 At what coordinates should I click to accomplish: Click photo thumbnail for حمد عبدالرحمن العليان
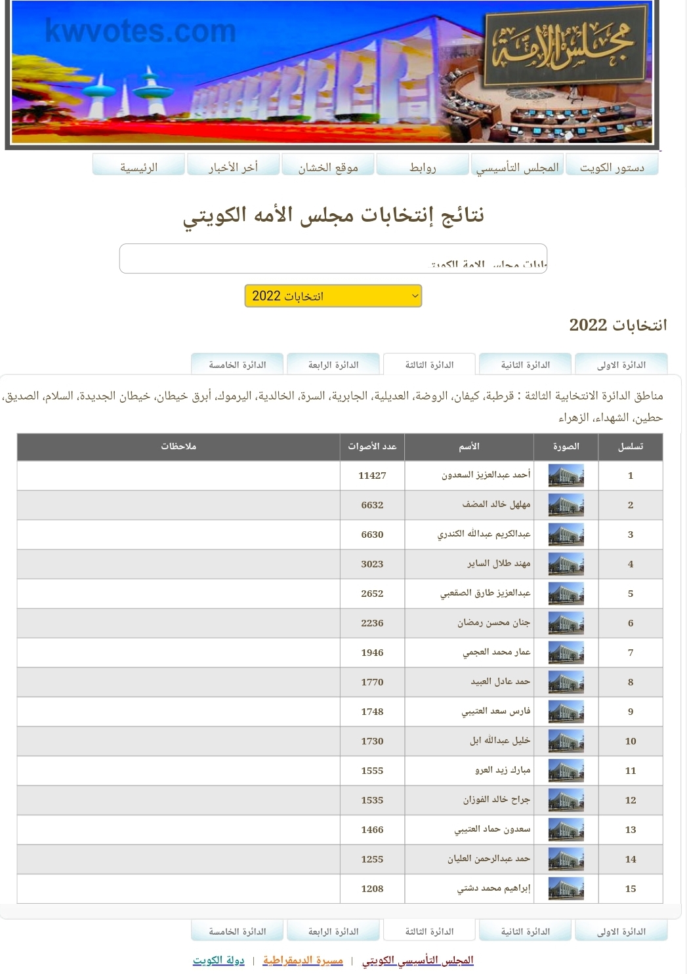pos(566,859)
